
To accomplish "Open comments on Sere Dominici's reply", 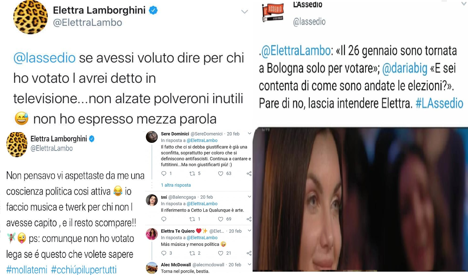I will point(164,173).
